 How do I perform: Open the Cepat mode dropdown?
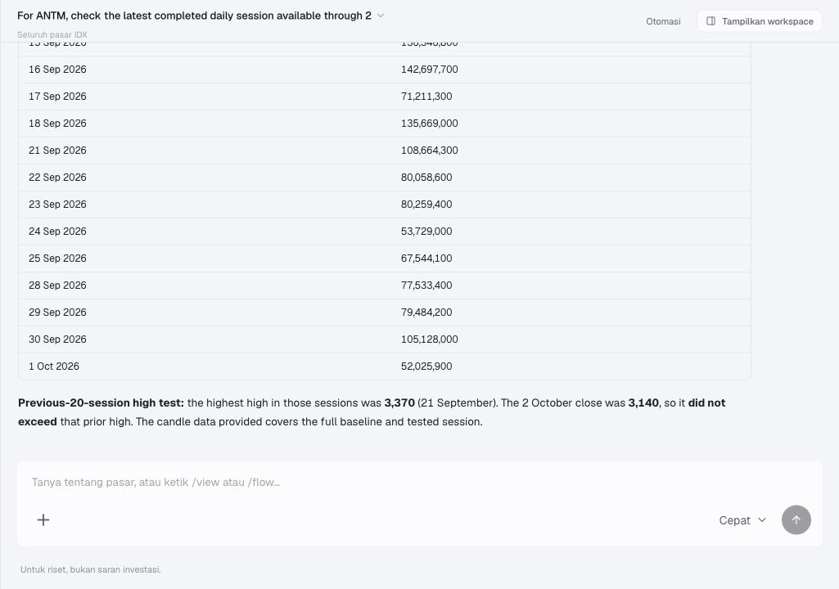[x=742, y=520]
